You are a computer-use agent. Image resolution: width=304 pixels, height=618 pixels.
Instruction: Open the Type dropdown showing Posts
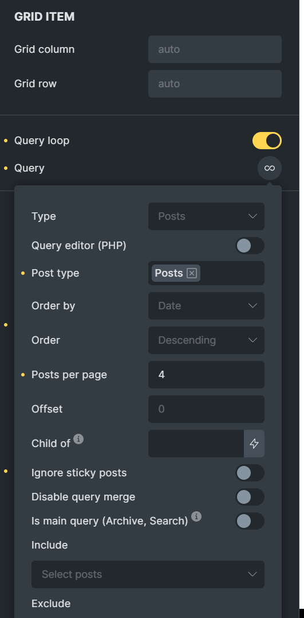pos(206,216)
